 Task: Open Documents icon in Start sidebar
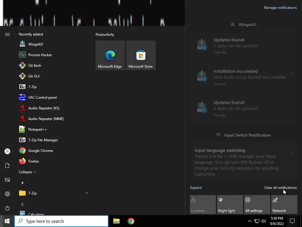[x=7, y=166]
